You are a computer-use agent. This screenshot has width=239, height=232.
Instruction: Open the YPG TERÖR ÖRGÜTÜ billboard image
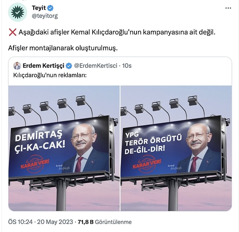(176, 148)
